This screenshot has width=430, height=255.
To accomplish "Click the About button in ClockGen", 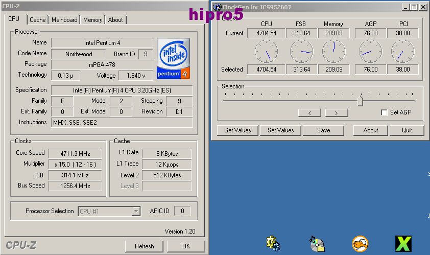I will tap(370, 130).
